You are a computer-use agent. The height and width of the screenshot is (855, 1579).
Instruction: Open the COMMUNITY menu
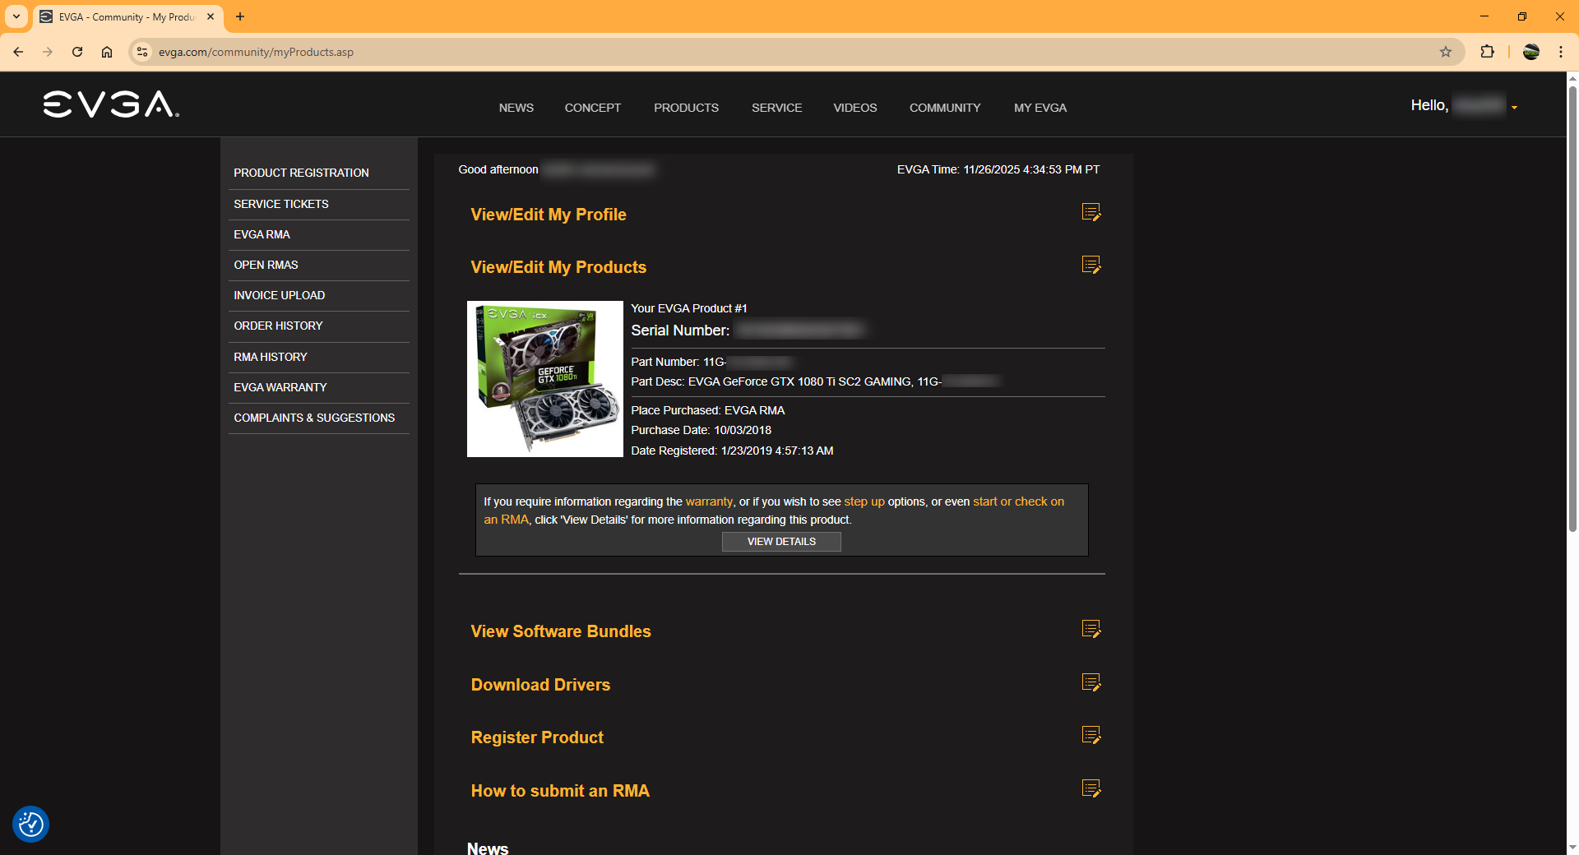(x=945, y=108)
